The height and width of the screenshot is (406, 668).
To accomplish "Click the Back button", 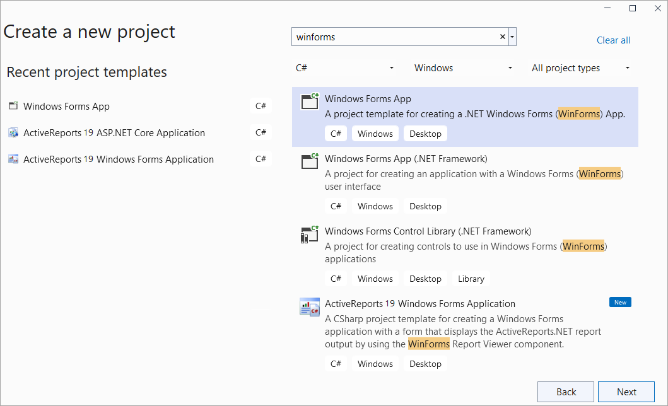I will (x=566, y=392).
